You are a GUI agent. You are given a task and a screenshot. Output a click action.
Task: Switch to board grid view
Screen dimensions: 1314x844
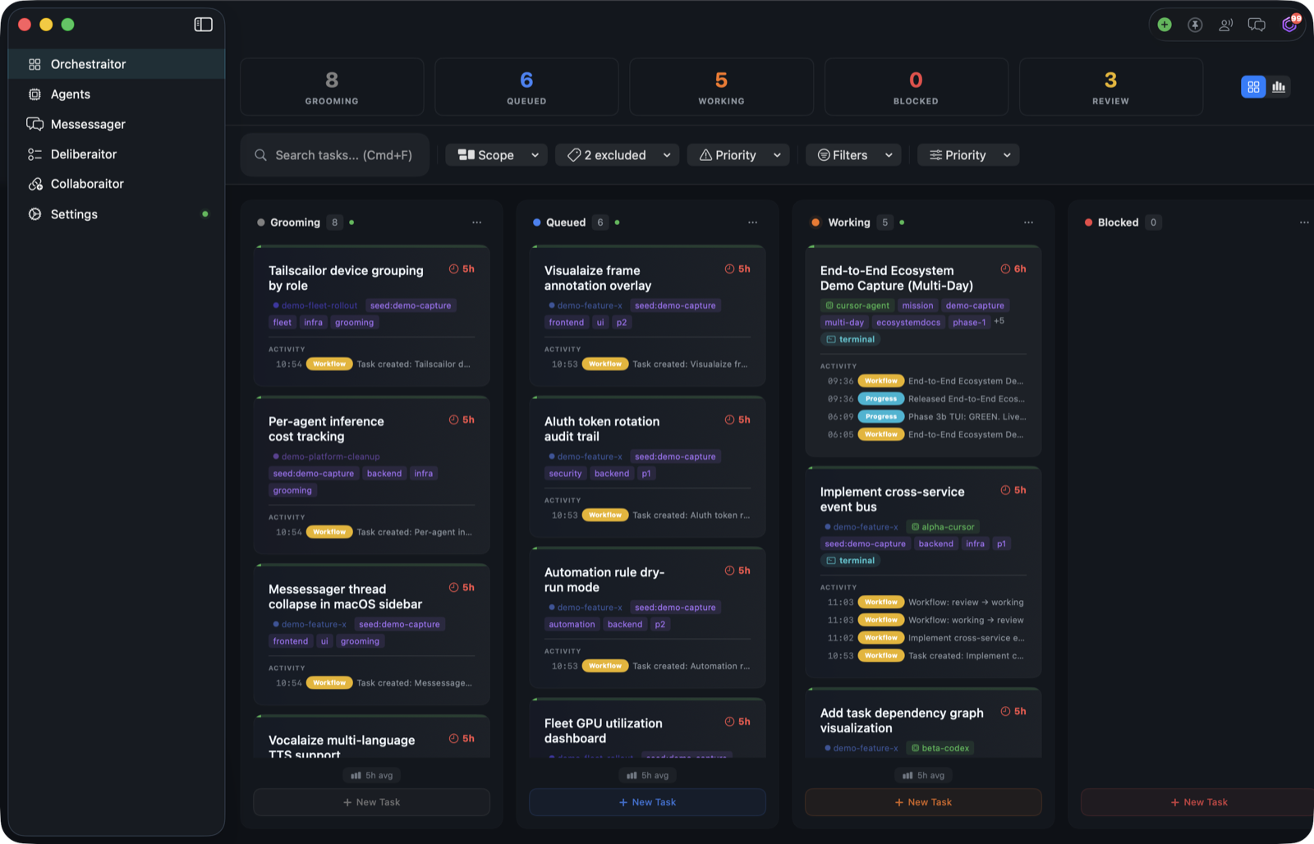(x=1253, y=86)
